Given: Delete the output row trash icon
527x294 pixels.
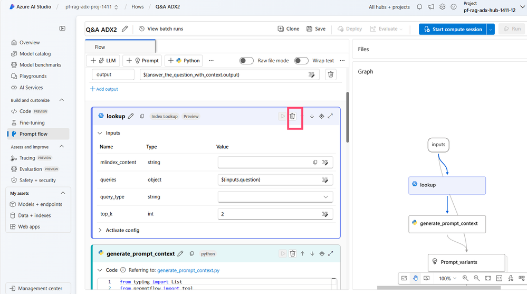Looking at the screenshot, I should click(331, 74).
